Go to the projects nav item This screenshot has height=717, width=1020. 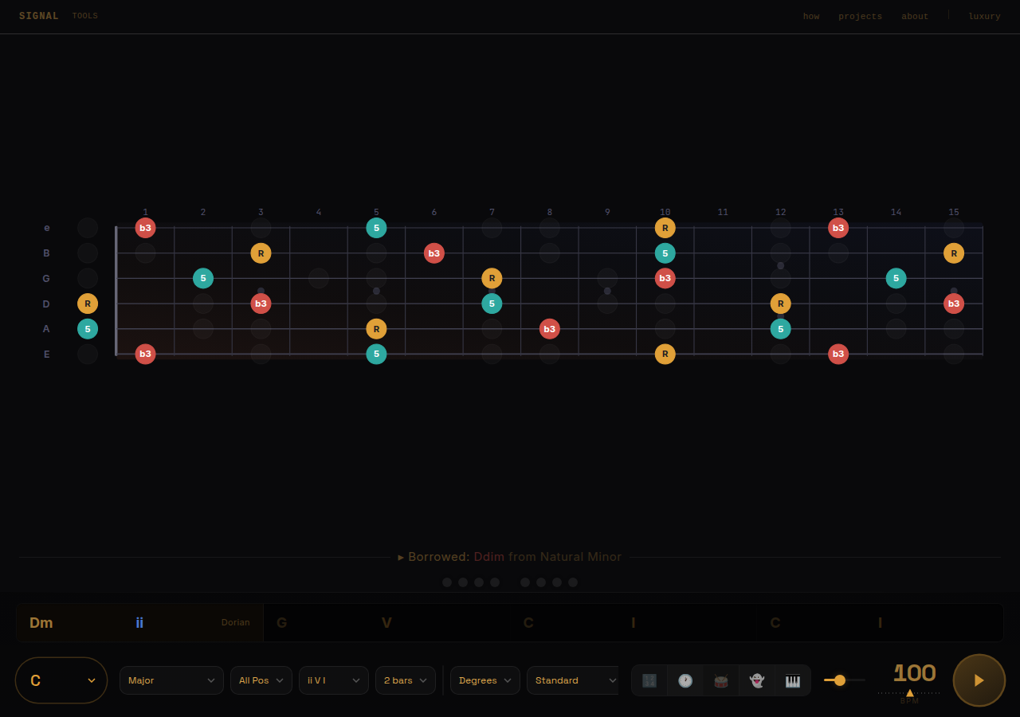pos(860,16)
